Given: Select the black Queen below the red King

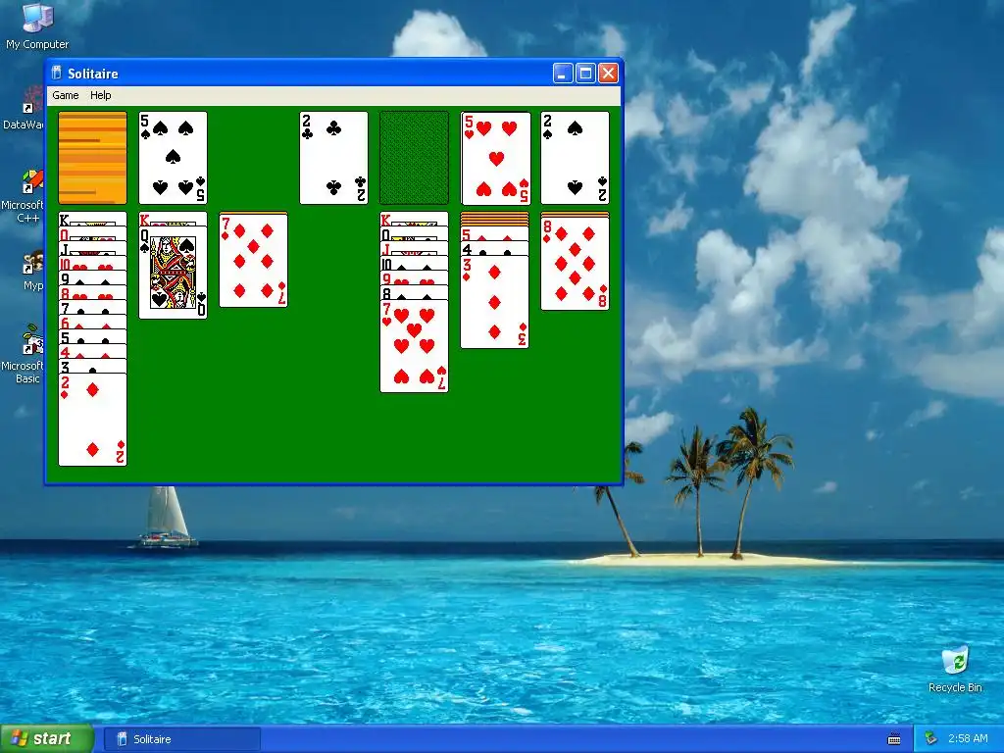Looking at the screenshot, I should coord(415,234).
